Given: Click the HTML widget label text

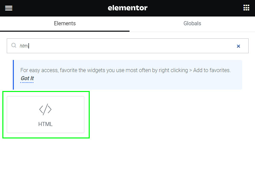Looking at the screenshot, I should 46,124.
